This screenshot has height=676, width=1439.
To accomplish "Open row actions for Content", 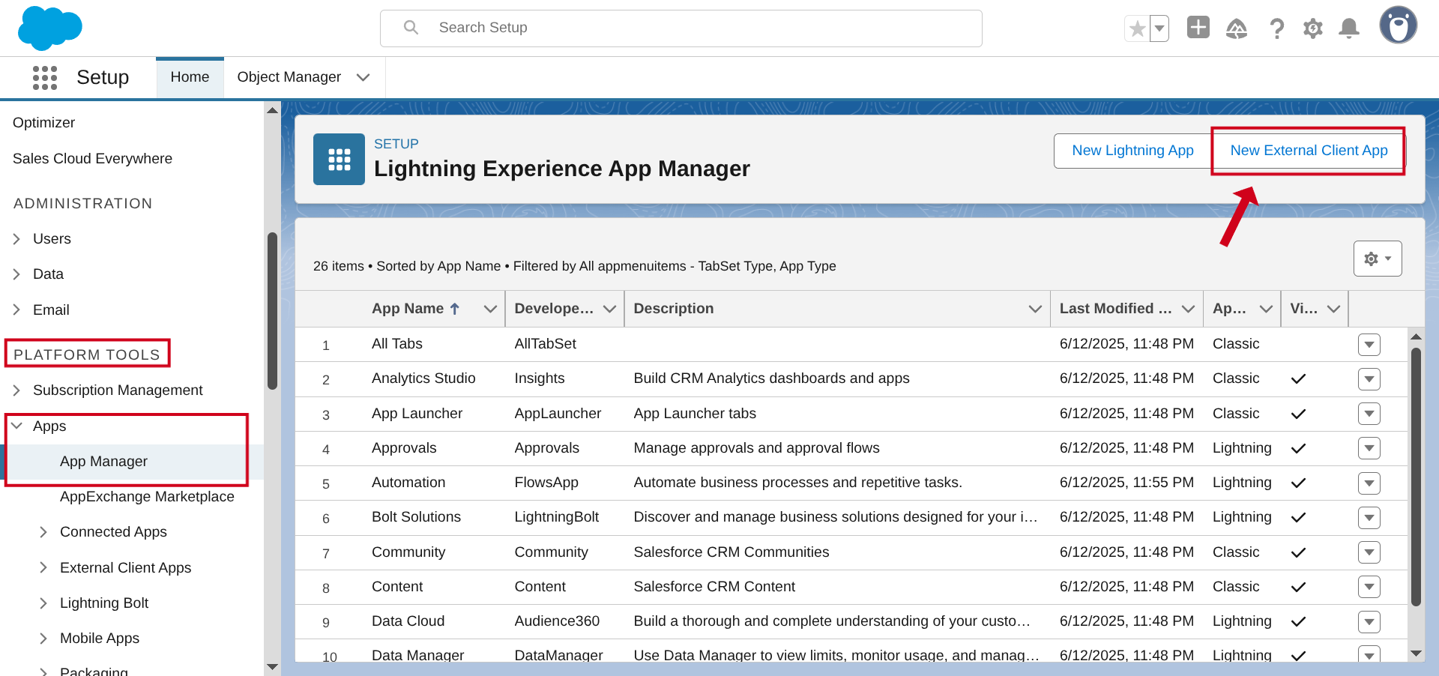I will point(1369,587).
